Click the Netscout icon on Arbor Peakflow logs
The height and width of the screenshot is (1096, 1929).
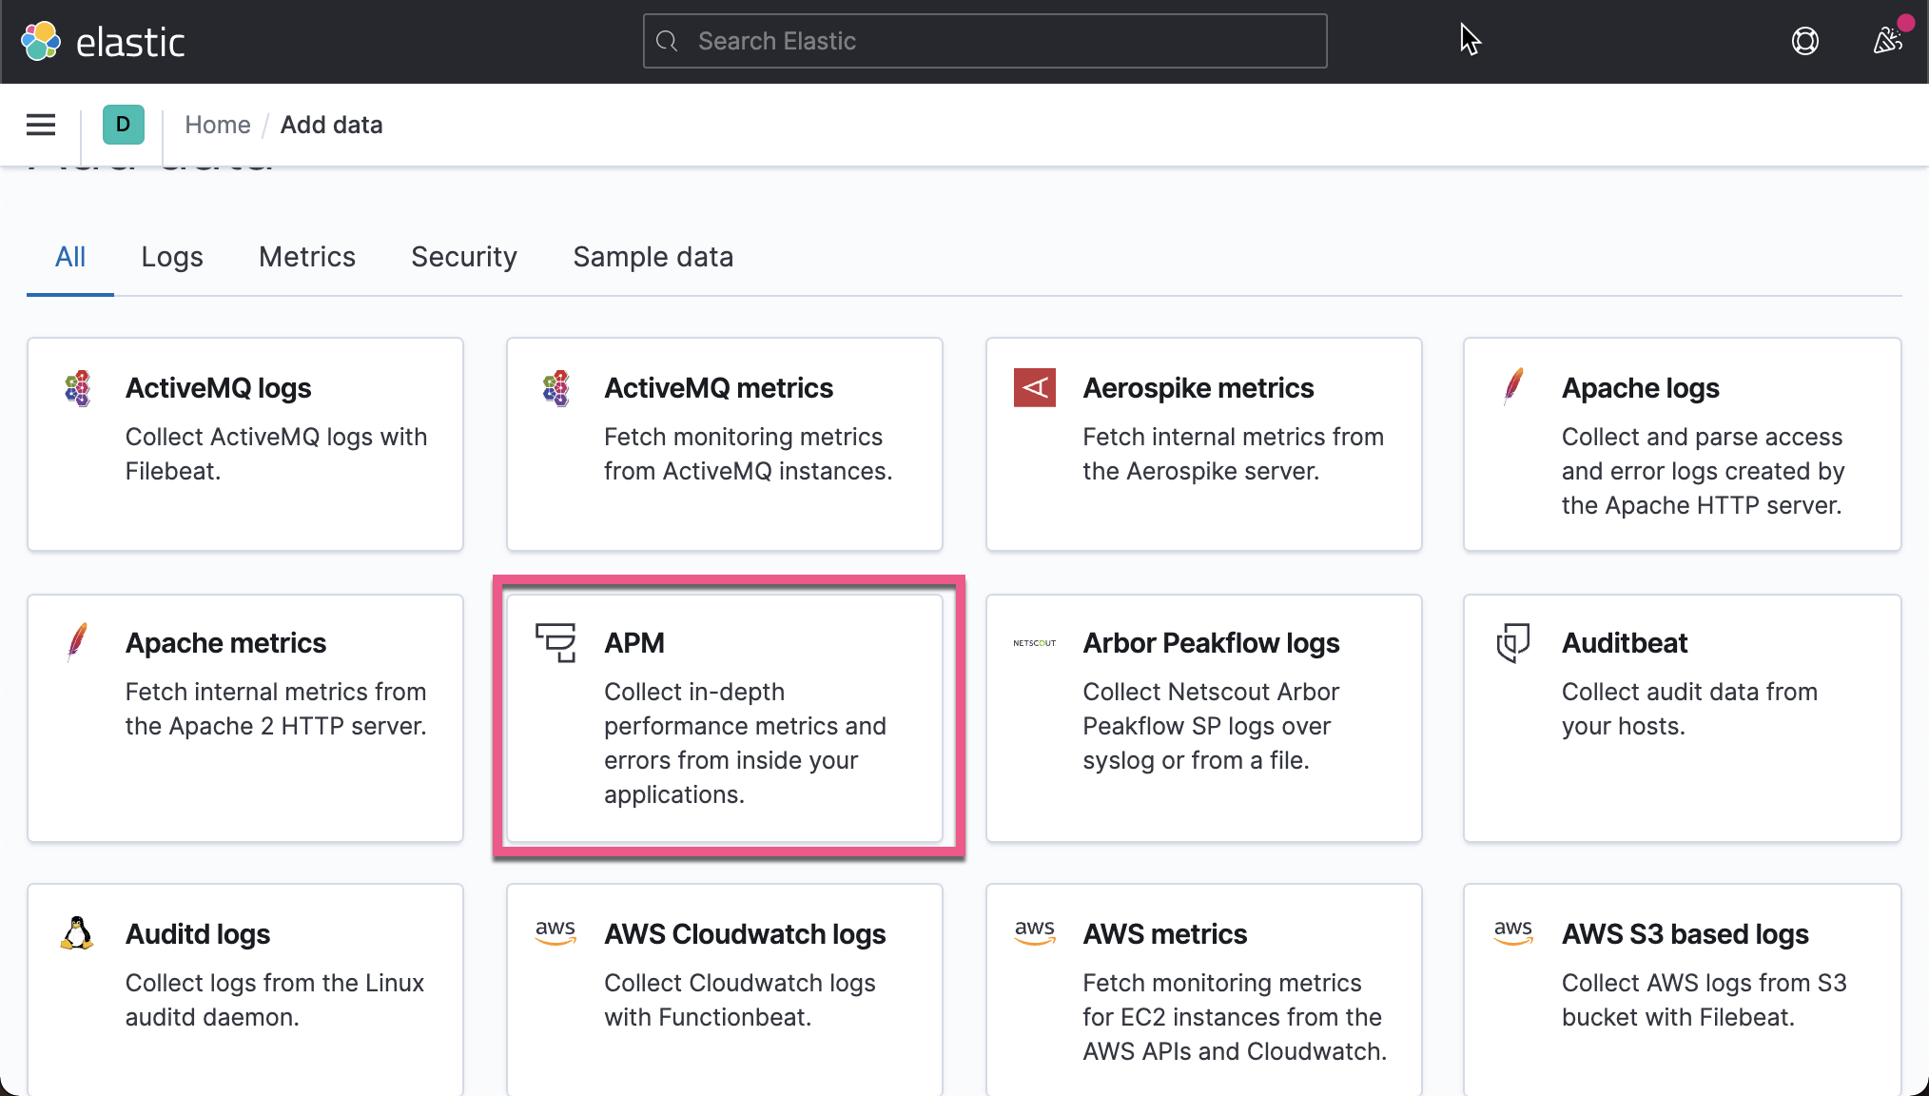(x=1033, y=642)
